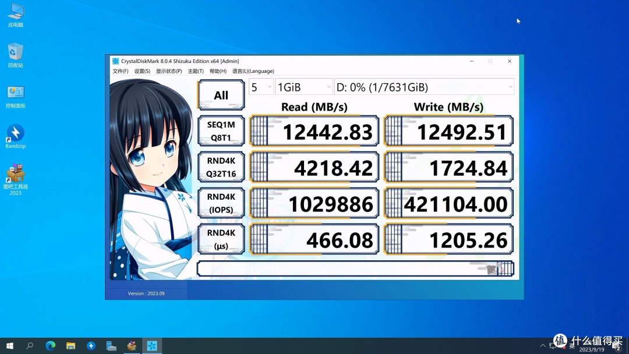
Task: Launch Microsoft Edge from the taskbar
Action: pos(50,346)
